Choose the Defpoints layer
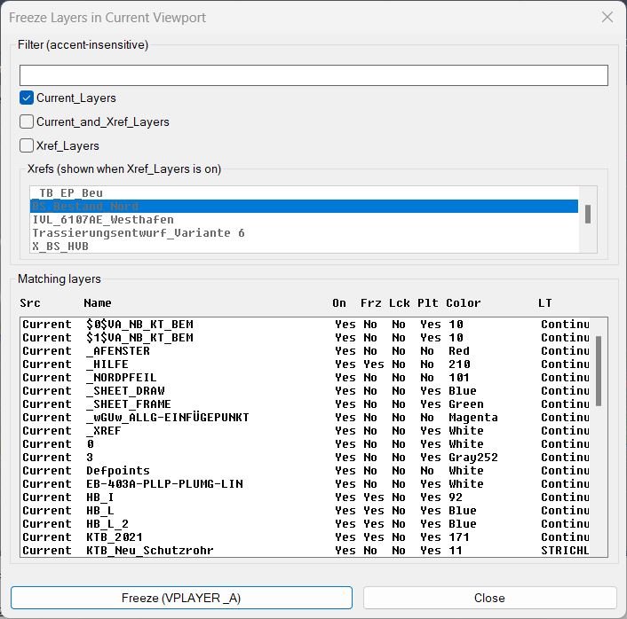This screenshot has height=619, width=627. coord(118,471)
